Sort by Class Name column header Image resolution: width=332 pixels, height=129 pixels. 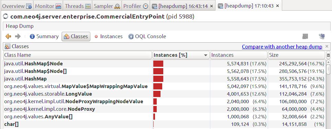coord(78,55)
